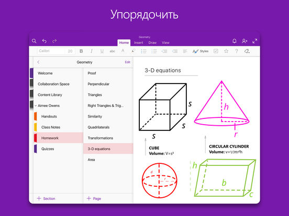Select the Quizzes section
The width and height of the screenshot is (289, 216).
point(58,149)
